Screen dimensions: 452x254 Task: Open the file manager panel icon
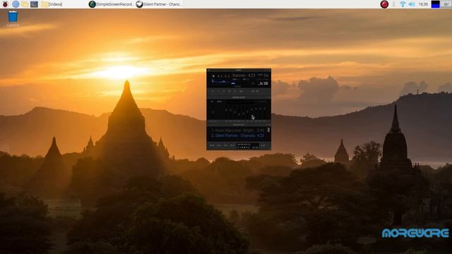25,4
